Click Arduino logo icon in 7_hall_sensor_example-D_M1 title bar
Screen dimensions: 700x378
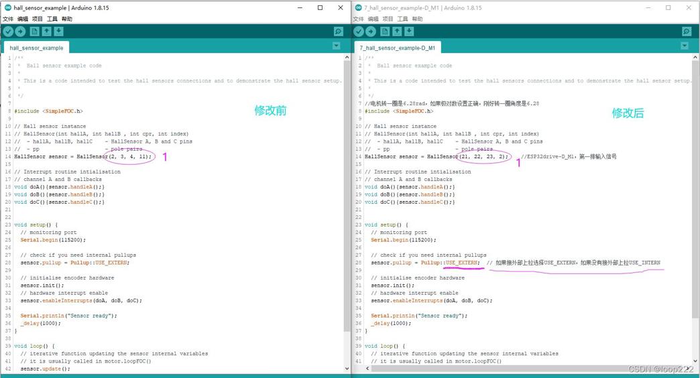point(358,7)
